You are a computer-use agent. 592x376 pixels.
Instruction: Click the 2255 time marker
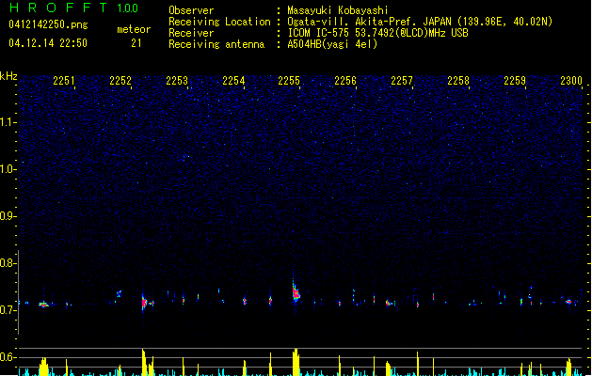[x=289, y=81]
